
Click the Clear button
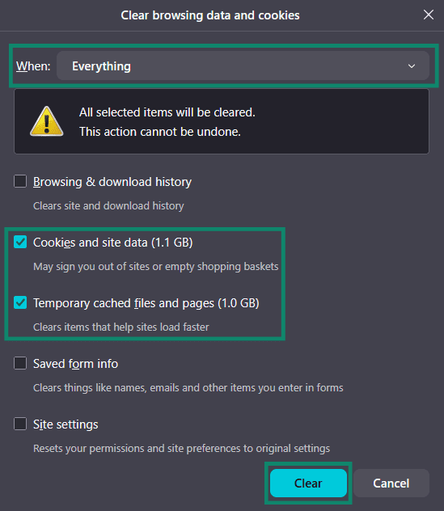pyautogui.click(x=308, y=483)
